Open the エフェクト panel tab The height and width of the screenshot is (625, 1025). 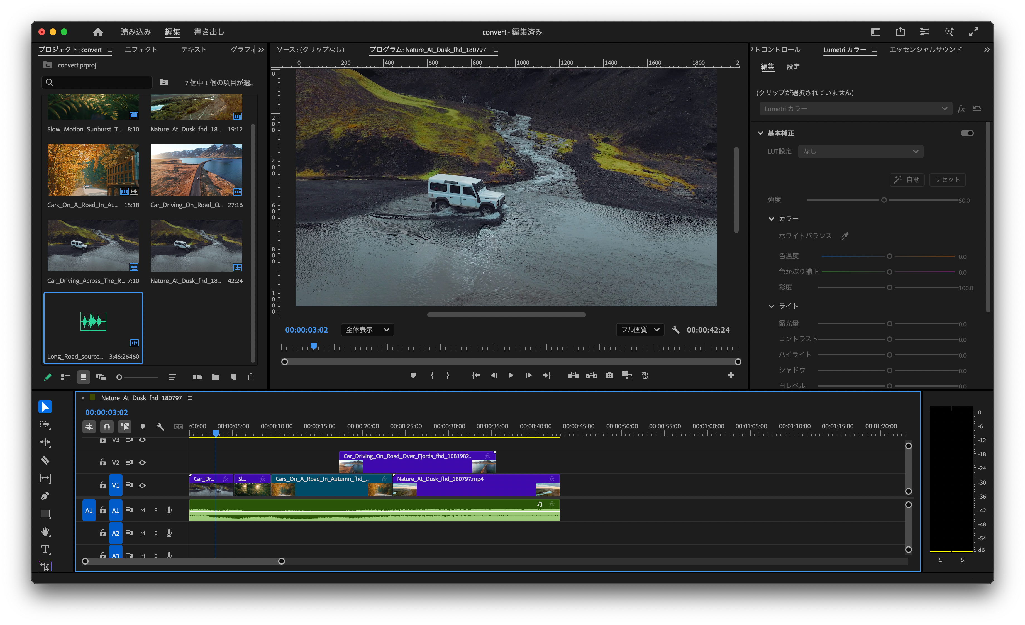141,50
